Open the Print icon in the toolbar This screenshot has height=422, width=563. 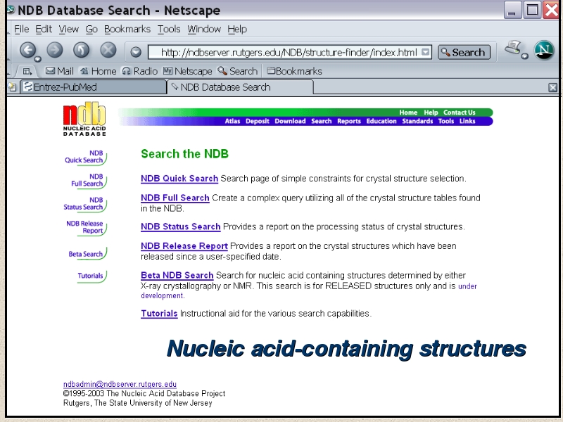coord(513,48)
